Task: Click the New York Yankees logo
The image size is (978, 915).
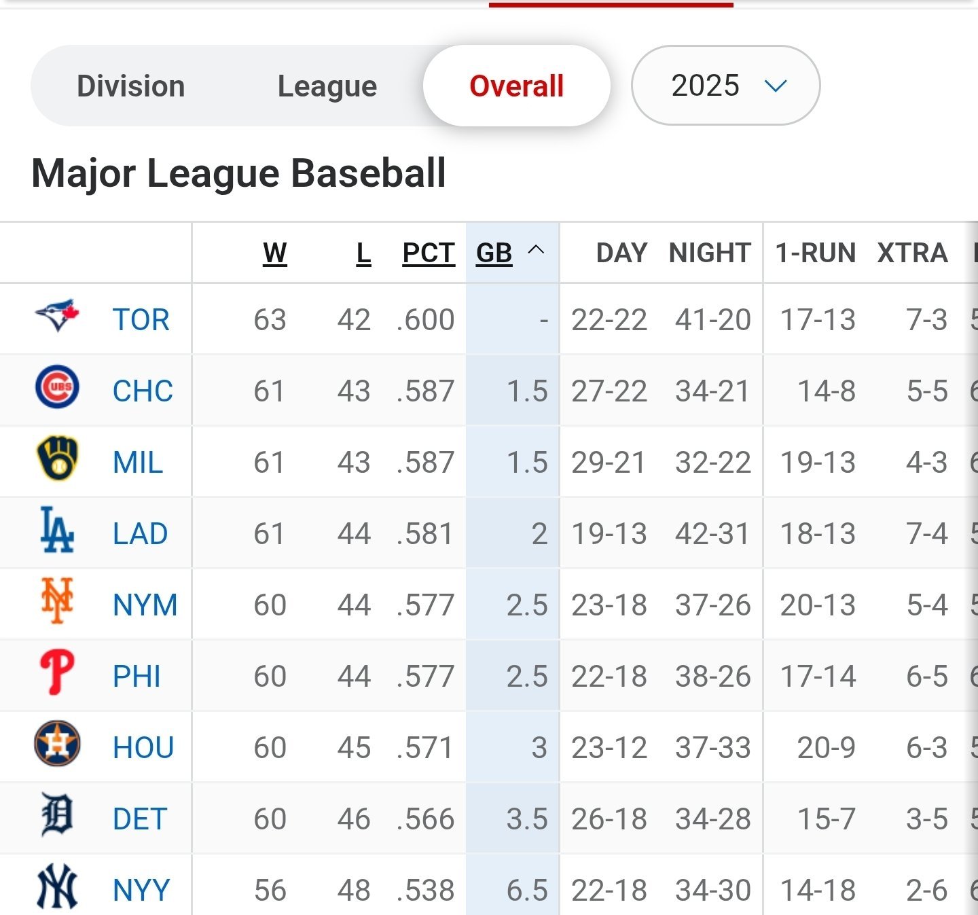Action: pos(57,886)
